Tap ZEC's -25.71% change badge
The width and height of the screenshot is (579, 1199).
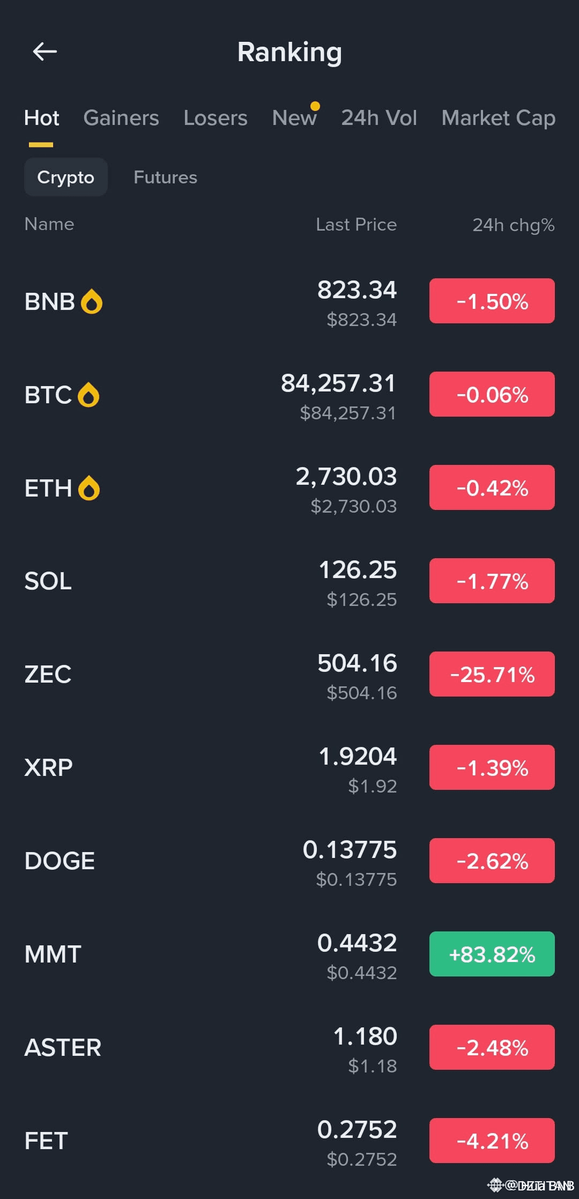pos(492,674)
